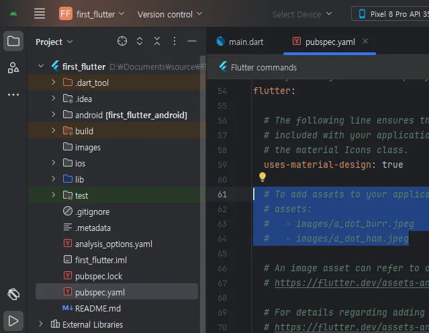Expand the ios folder
The image size is (429, 333).
pos(53,162)
